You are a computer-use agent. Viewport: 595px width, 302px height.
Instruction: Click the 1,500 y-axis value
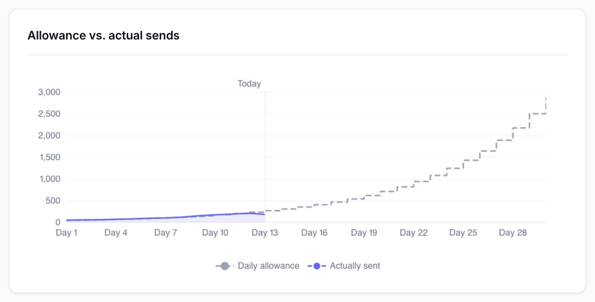point(49,157)
